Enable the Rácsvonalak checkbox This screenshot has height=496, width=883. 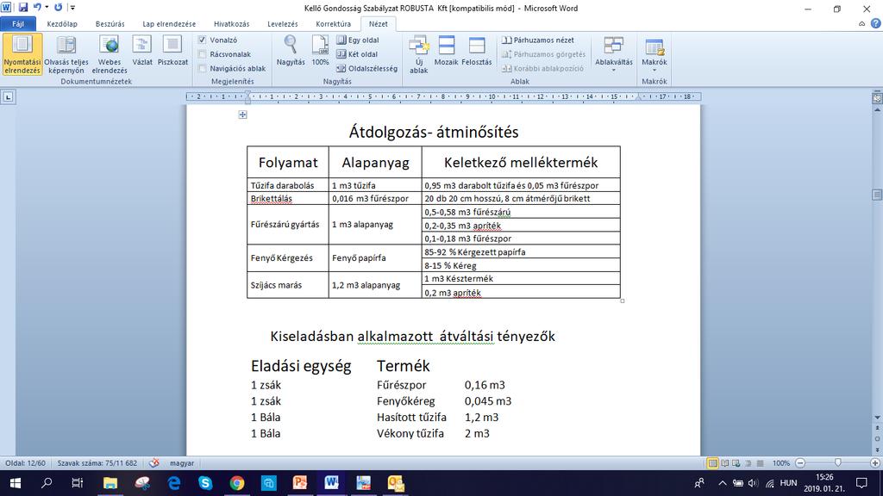point(202,54)
